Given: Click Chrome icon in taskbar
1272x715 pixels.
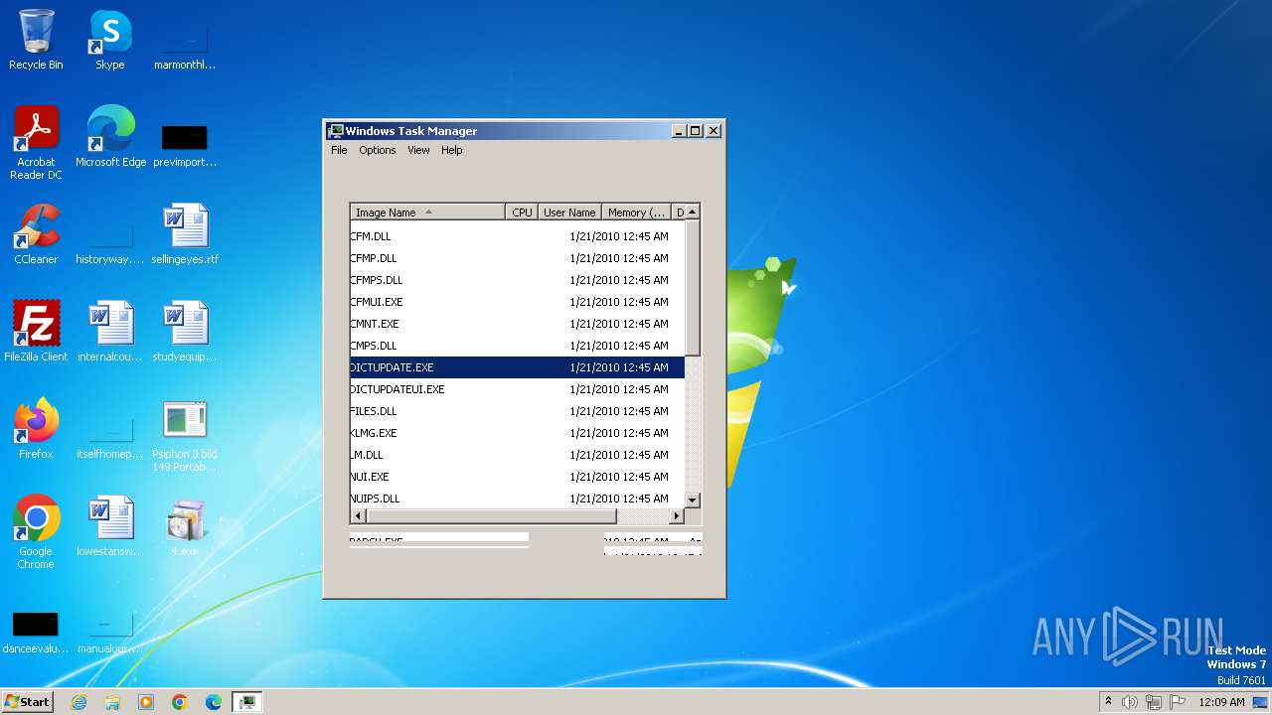Looking at the screenshot, I should pos(180,702).
